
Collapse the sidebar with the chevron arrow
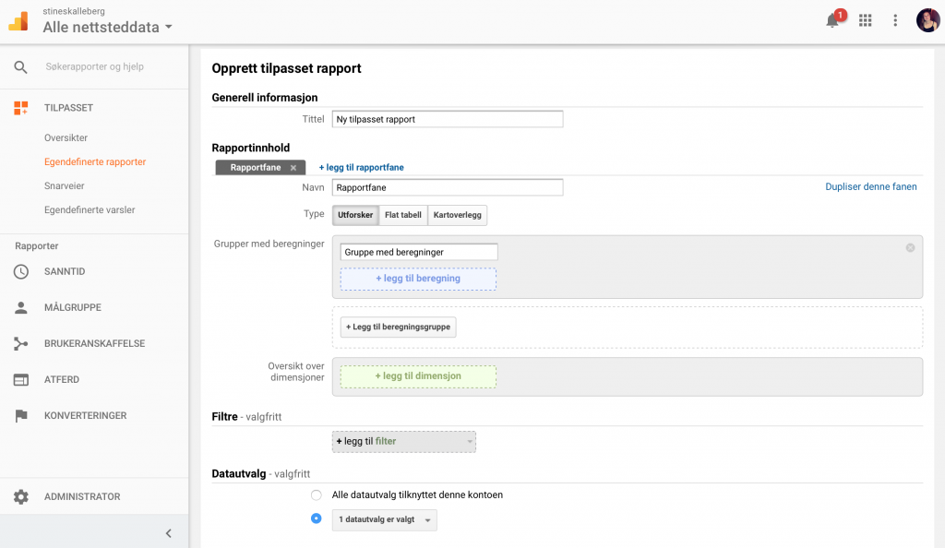click(x=169, y=533)
